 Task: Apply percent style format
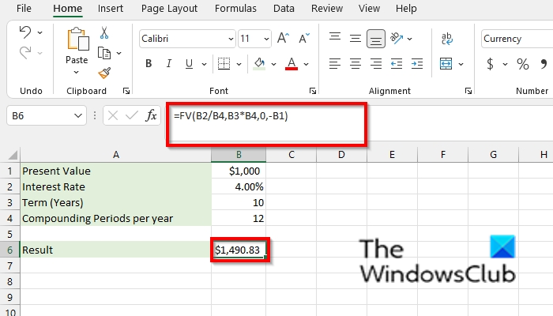(x=523, y=64)
